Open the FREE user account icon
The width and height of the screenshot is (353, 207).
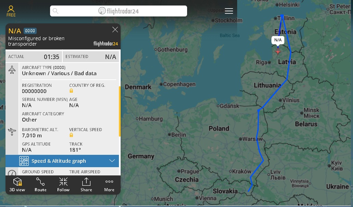[x=11, y=11]
